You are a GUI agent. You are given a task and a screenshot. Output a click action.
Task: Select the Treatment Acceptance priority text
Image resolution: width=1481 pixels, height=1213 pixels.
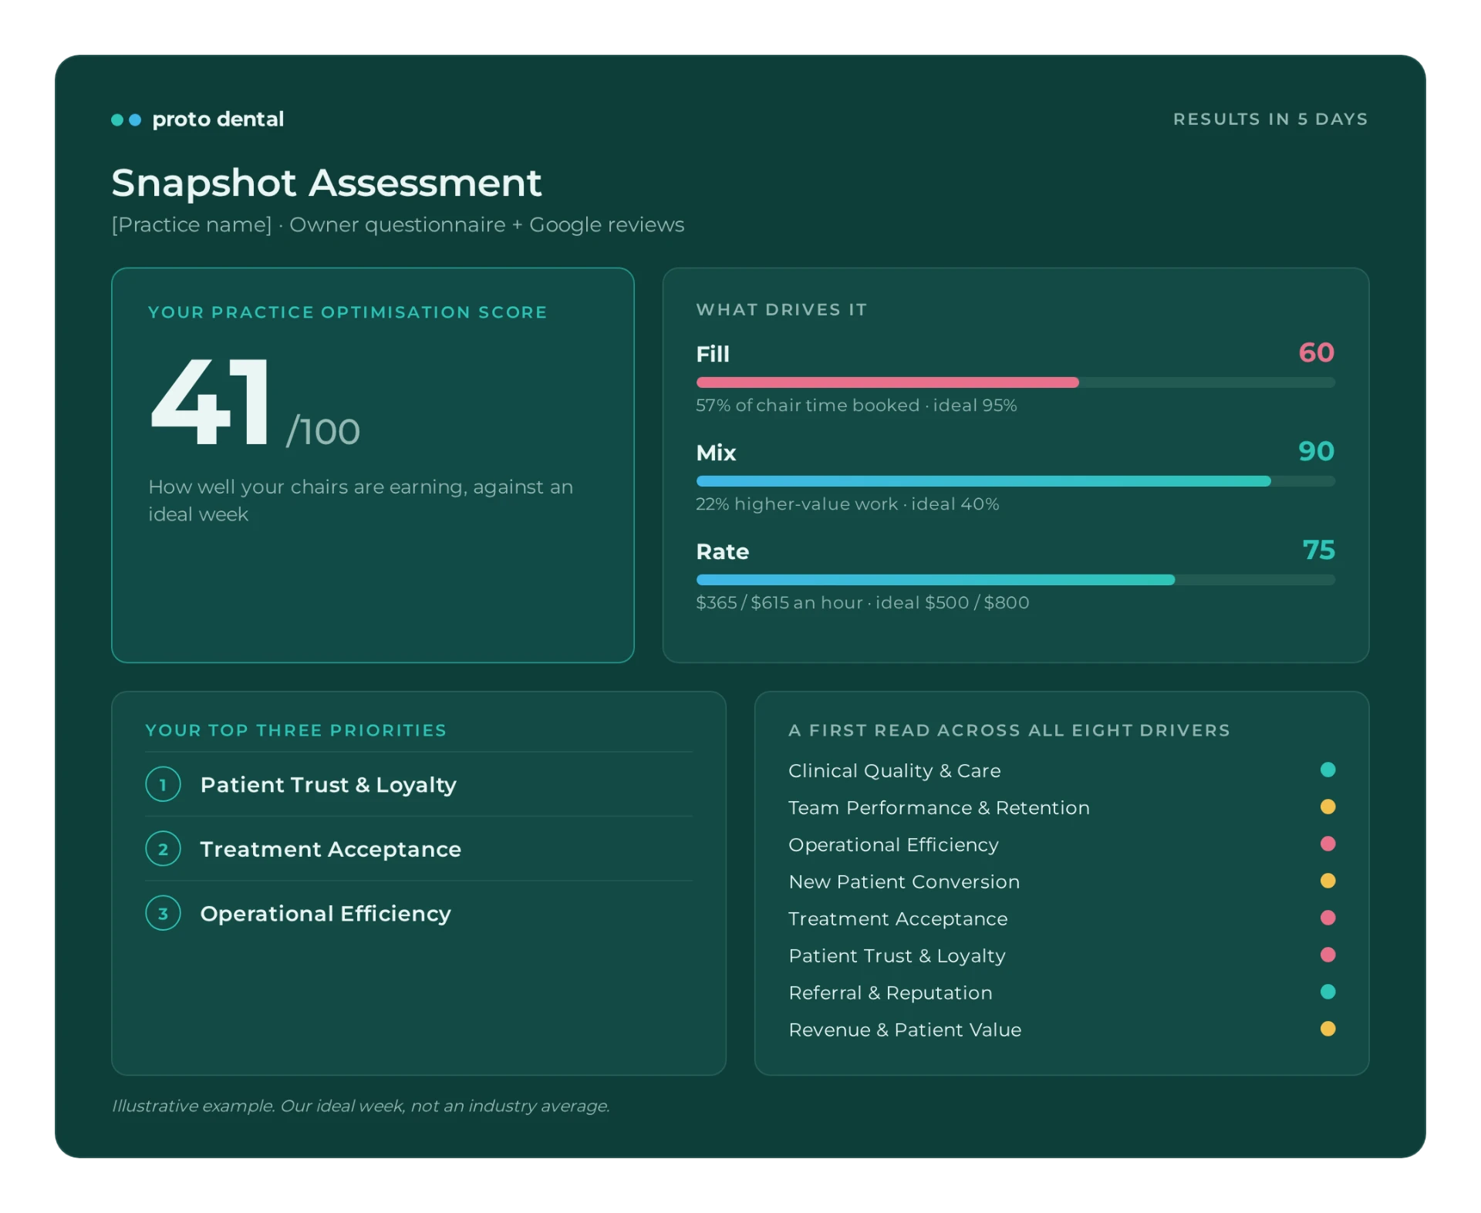(x=331, y=849)
